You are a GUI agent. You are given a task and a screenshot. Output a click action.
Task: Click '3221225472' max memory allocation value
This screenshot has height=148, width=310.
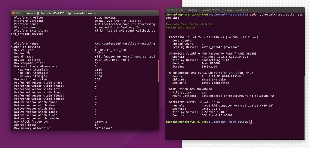click(x=104, y=128)
